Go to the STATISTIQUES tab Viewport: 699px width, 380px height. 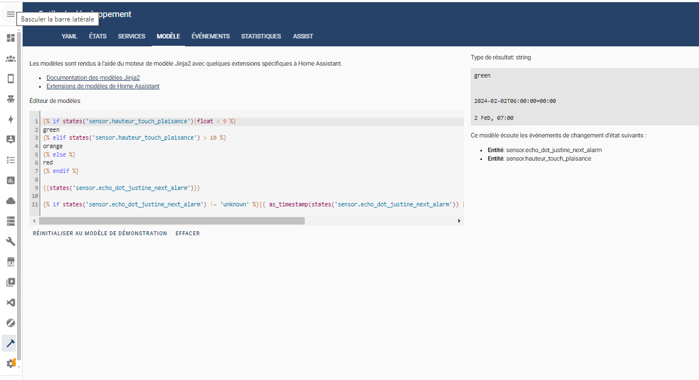(261, 36)
